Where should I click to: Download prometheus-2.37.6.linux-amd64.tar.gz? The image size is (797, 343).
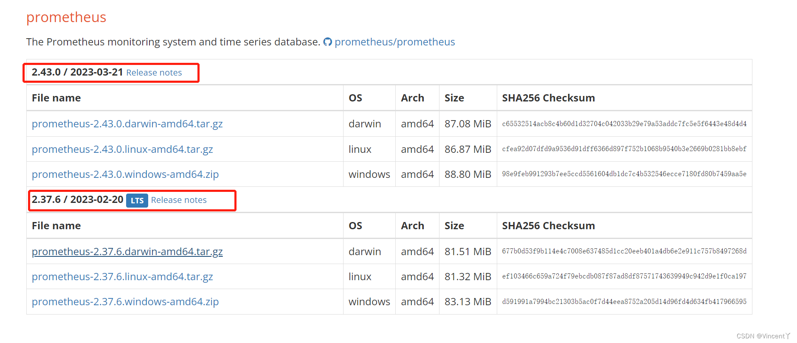point(122,276)
